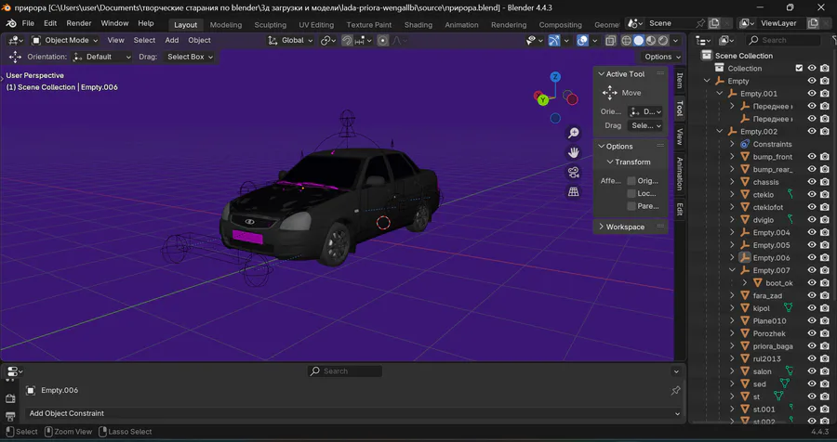Image resolution: width=837 pixels, height=442 pixels.
Task: Open properties editor type menu icon
Action: click(14, 371)
